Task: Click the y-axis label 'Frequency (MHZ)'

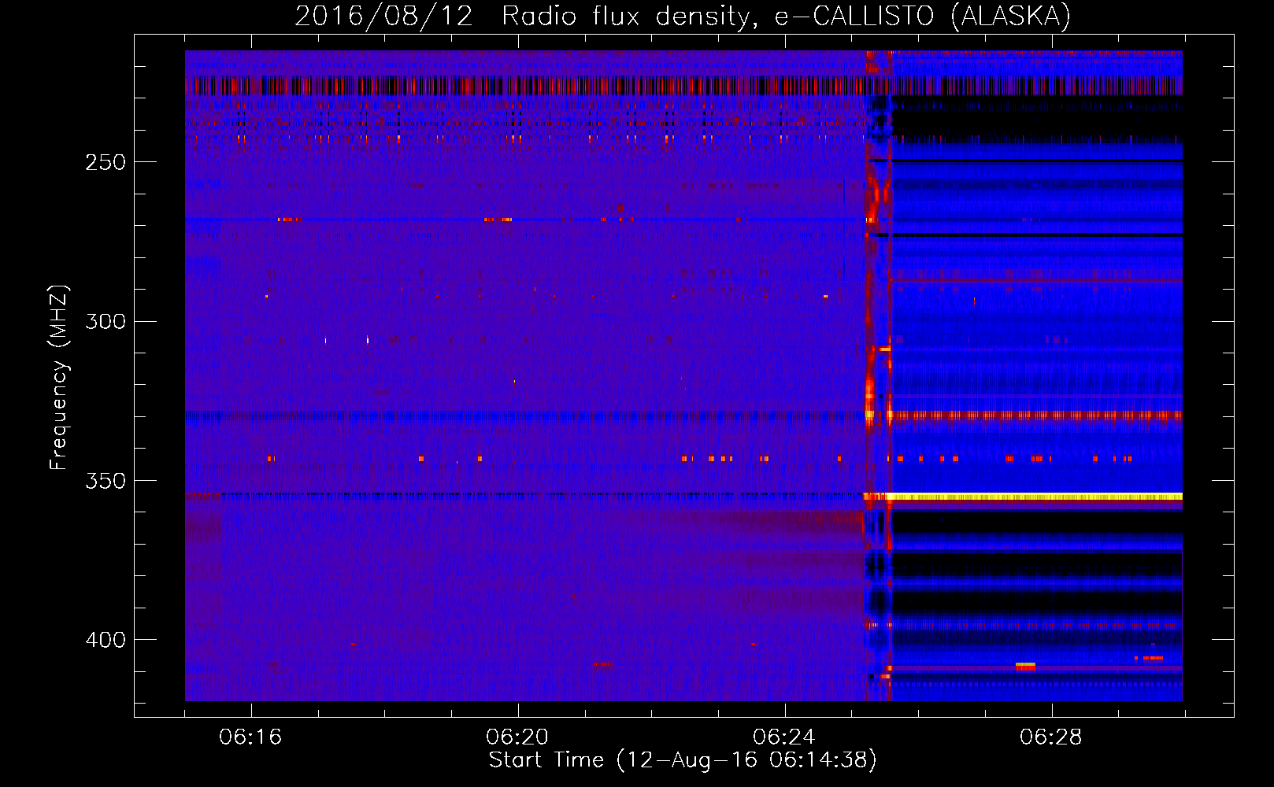Action: point(59,378)
